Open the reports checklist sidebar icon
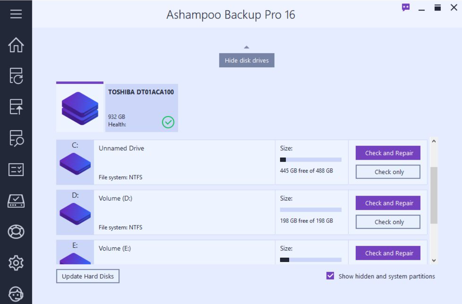The width and height of the screenshot is (462, 304). (16, 170)
